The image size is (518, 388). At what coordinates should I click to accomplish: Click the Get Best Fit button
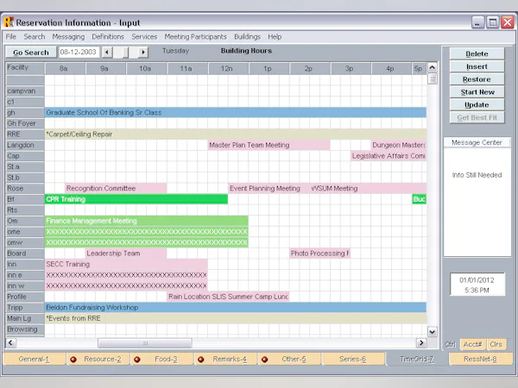[x=477, y=117]
